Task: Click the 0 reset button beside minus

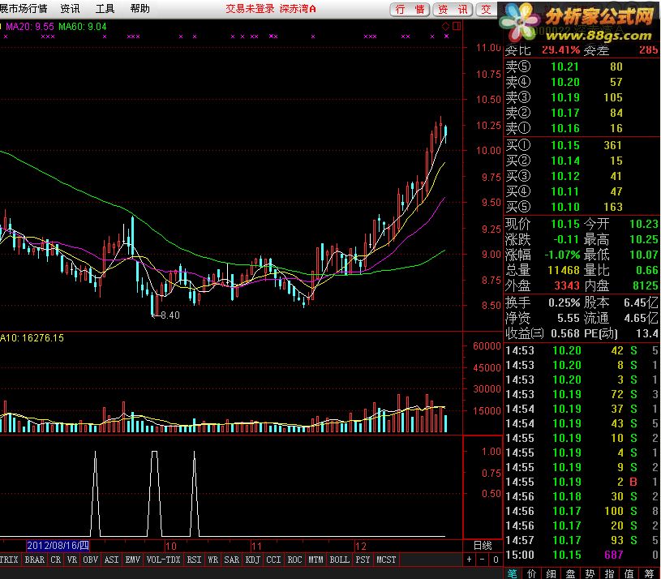Action: click(496, 560)
